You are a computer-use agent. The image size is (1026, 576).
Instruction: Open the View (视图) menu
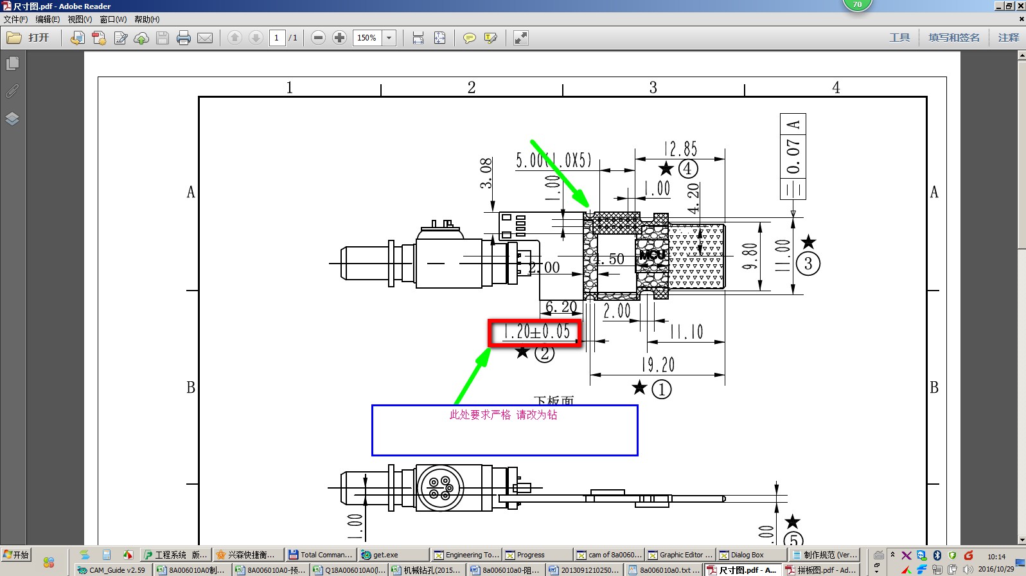click(80, 19)
